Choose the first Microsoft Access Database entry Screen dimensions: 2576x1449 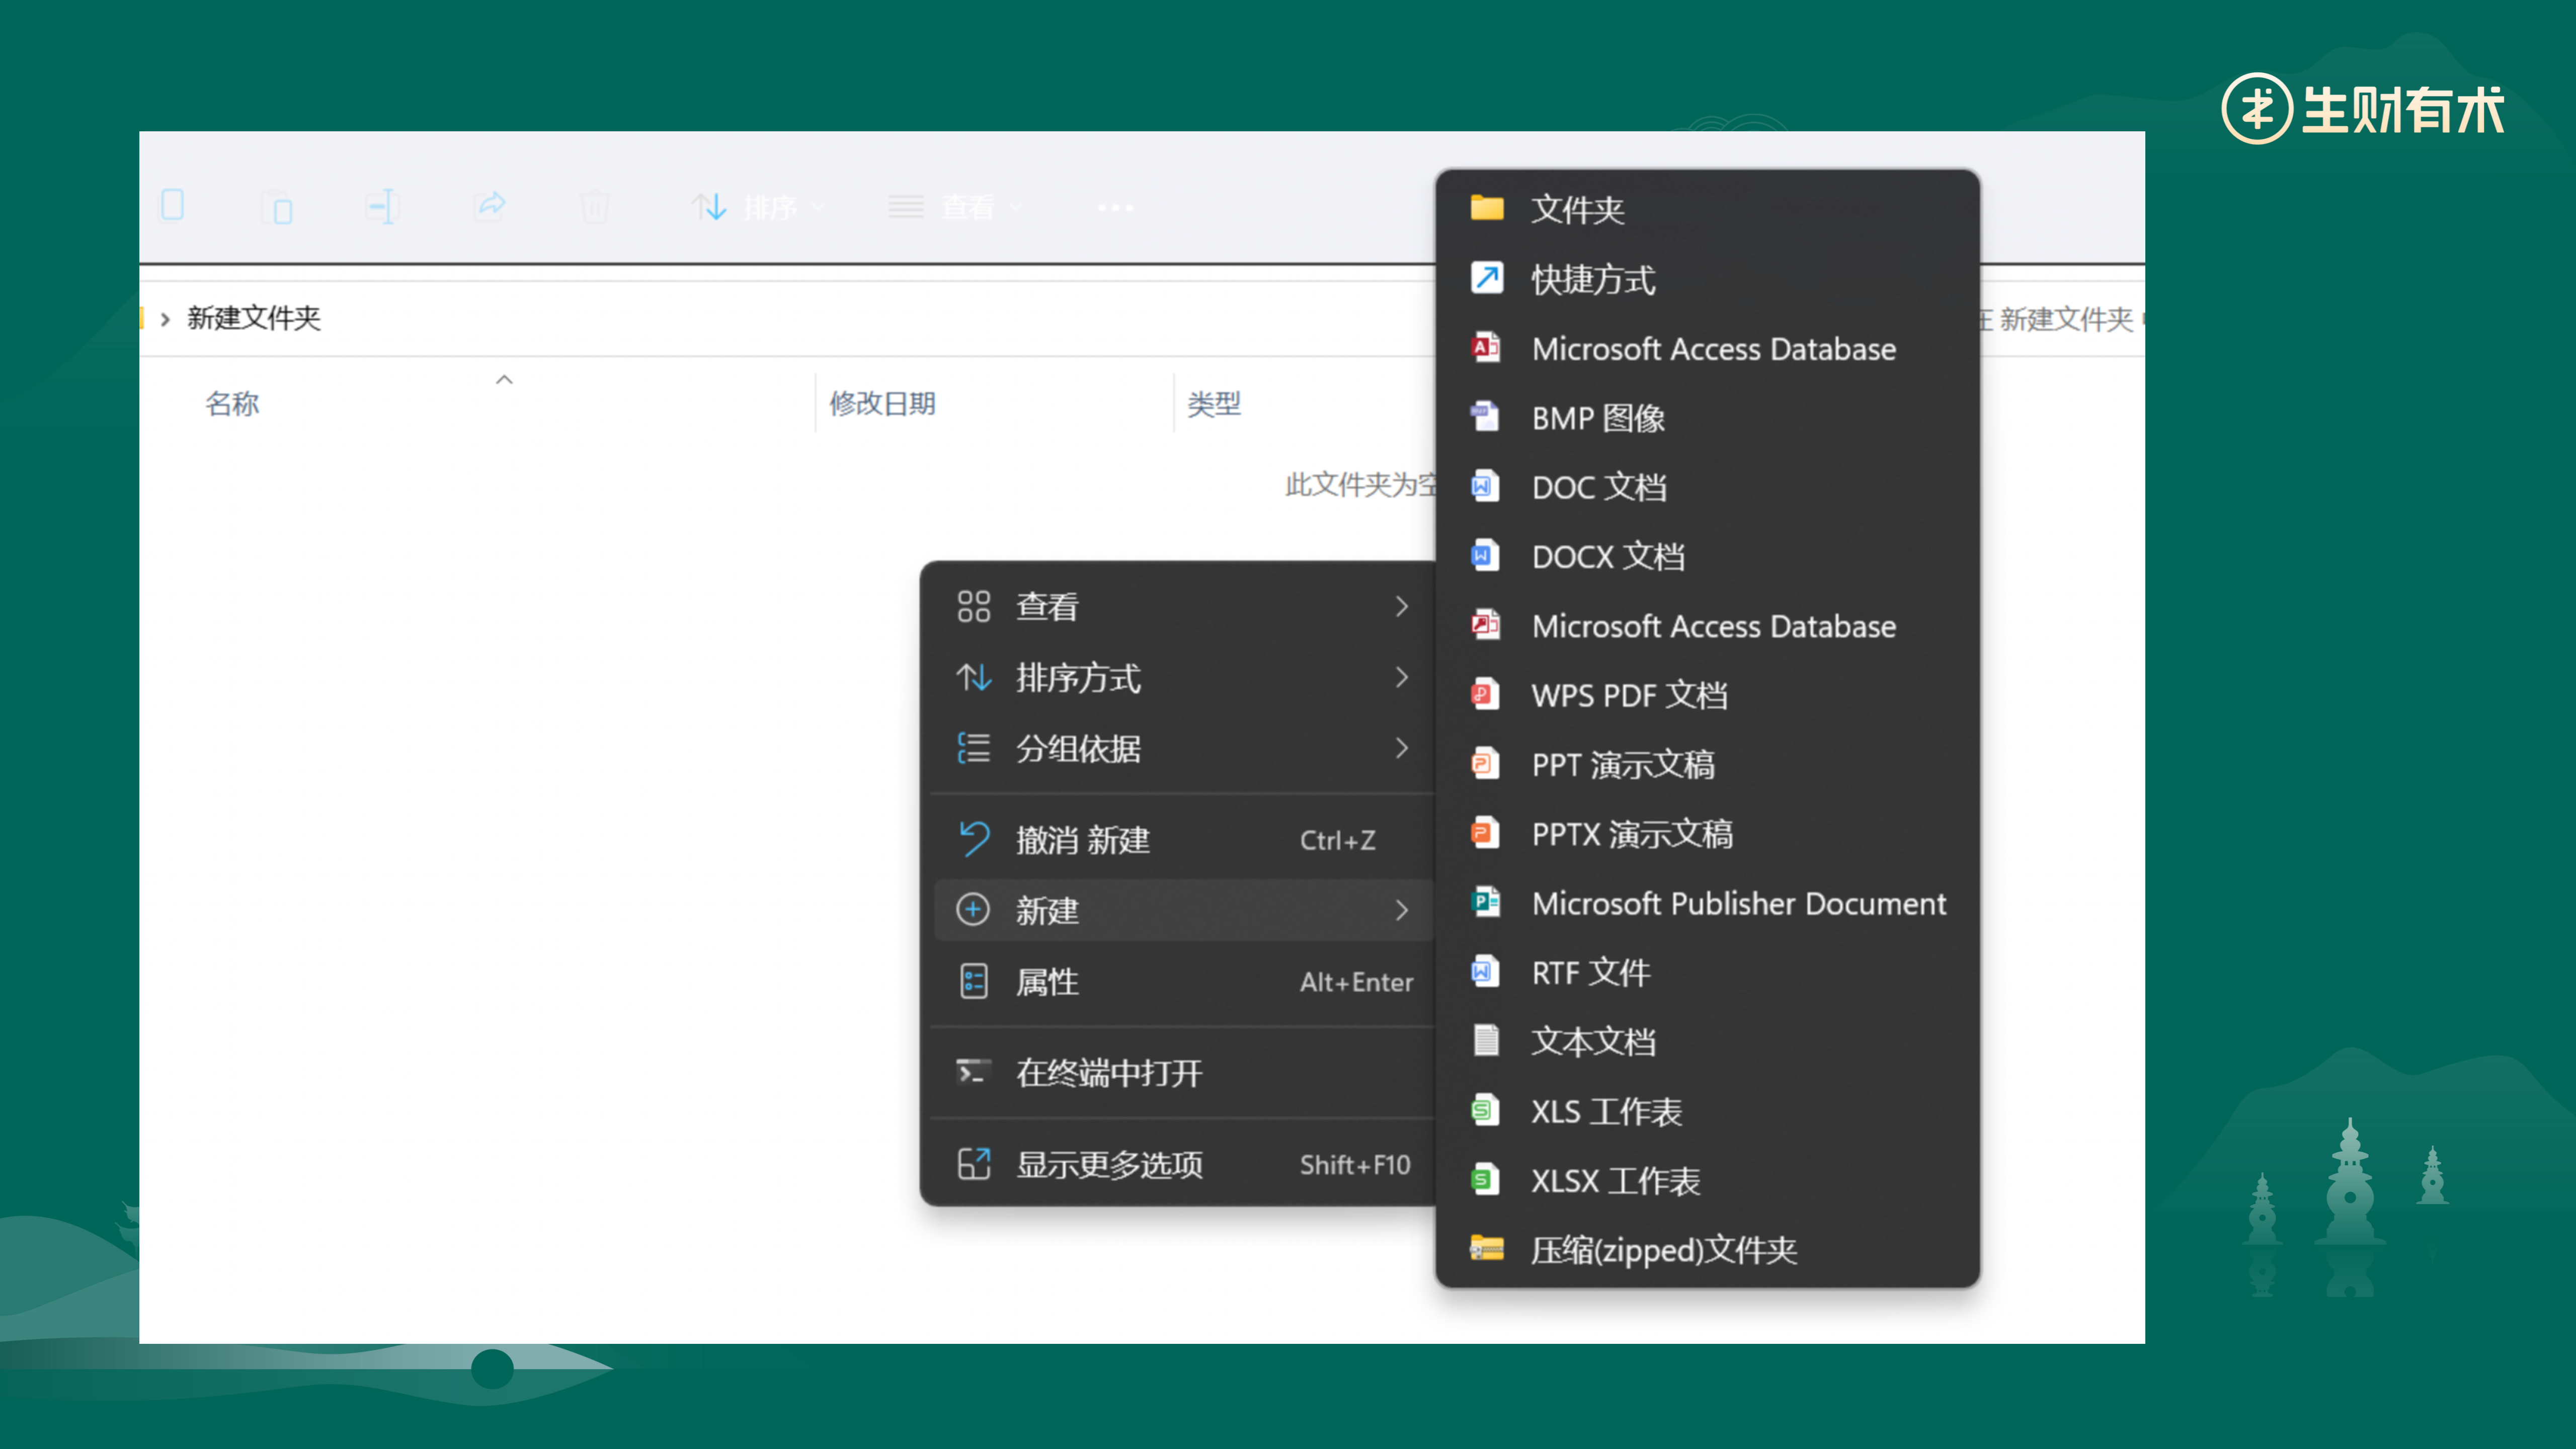[x=1707, y=348]
